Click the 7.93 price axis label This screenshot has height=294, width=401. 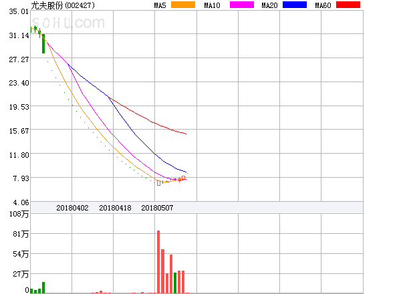pyautogui.click(x=21, y=178)
